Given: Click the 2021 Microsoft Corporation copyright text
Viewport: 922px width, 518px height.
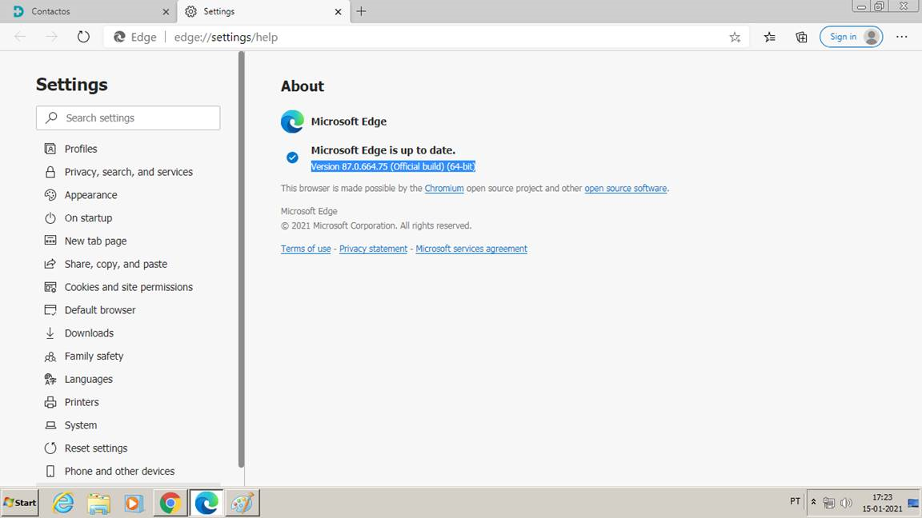Looking at the screenshot, I should pyautogui.click(x=376, y=225).
